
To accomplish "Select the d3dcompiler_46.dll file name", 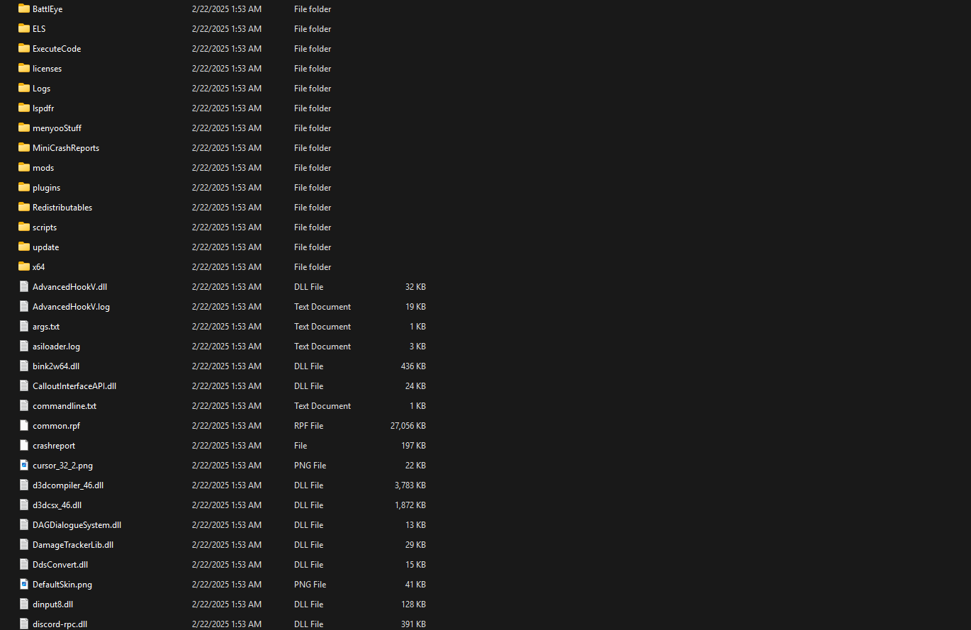I will coord(68,485).
